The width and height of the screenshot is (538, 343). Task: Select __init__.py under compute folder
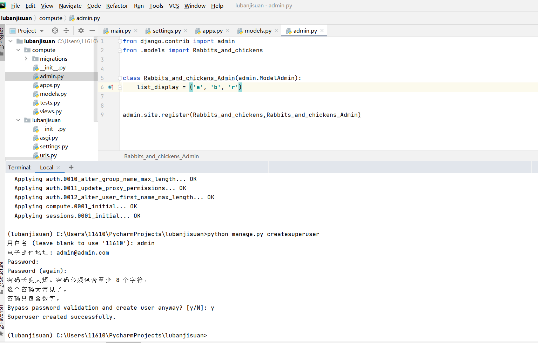point(53,67)
